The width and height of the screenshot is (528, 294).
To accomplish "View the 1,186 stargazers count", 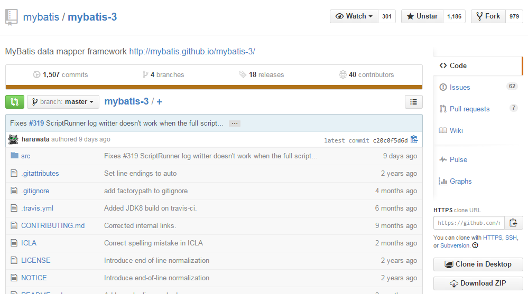I will 454,16.
